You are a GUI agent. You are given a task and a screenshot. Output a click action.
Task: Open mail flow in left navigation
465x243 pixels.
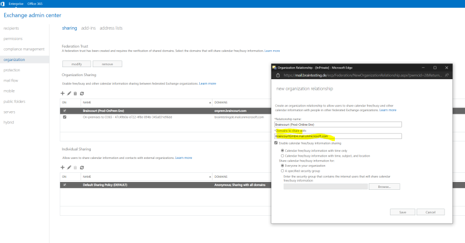click(11, 80)
